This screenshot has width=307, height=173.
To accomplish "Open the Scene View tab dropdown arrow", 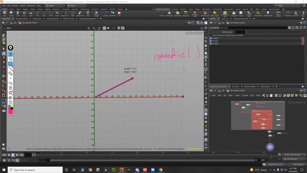I will coord(13,19).
